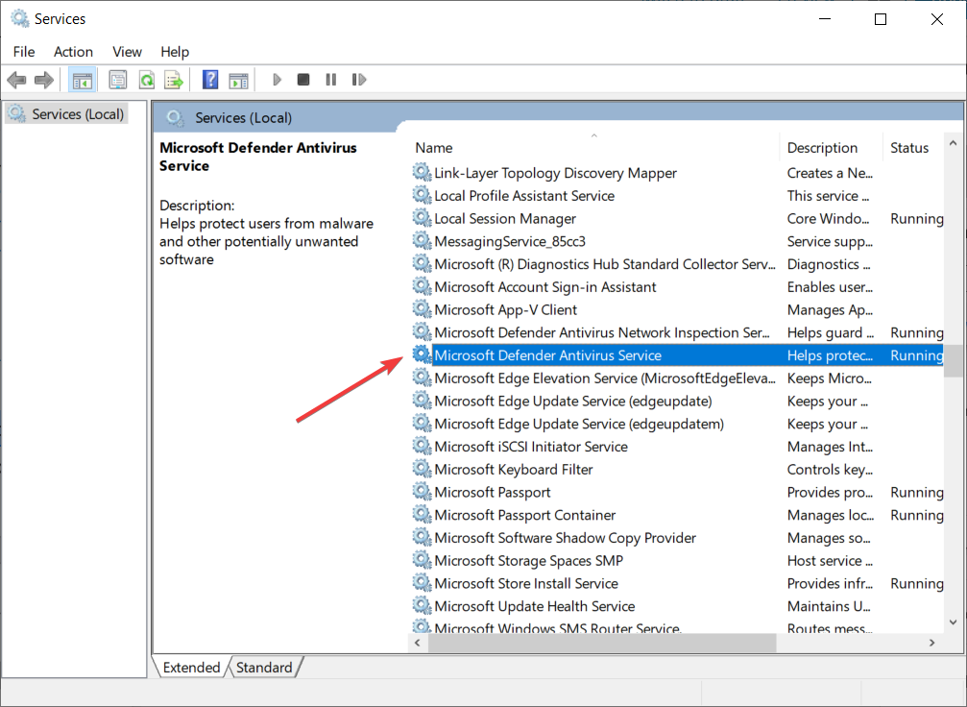967x707 pixels.
Task: Open the File menu
Action: click(24, 52)
